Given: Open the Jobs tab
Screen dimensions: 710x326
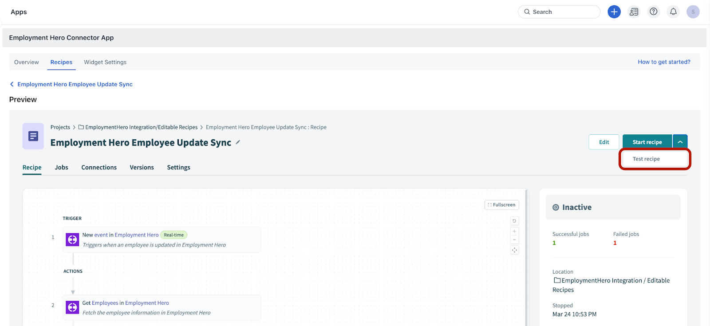Looking at the screenshot, I should click(61, 167).
